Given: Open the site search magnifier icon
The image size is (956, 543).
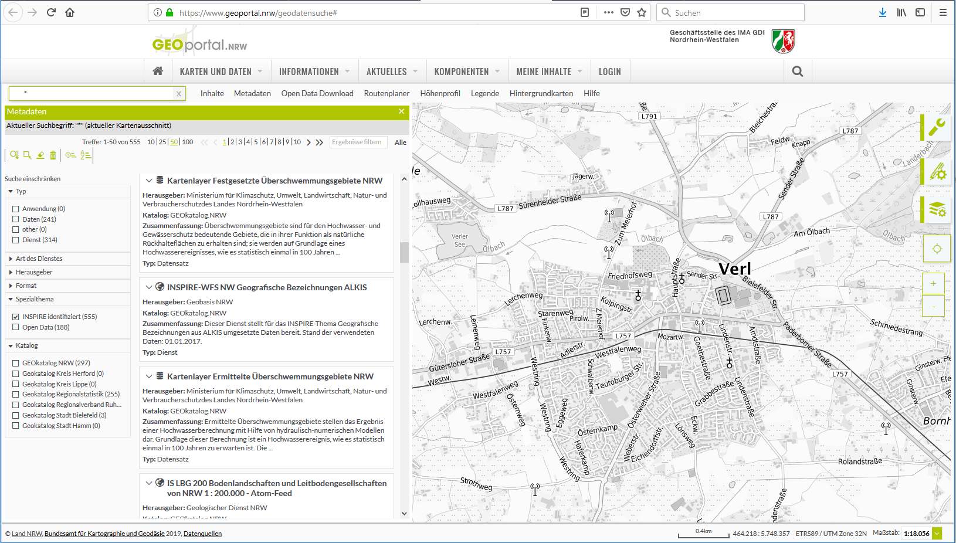Looking at the screenshot, I should (797, 71).
